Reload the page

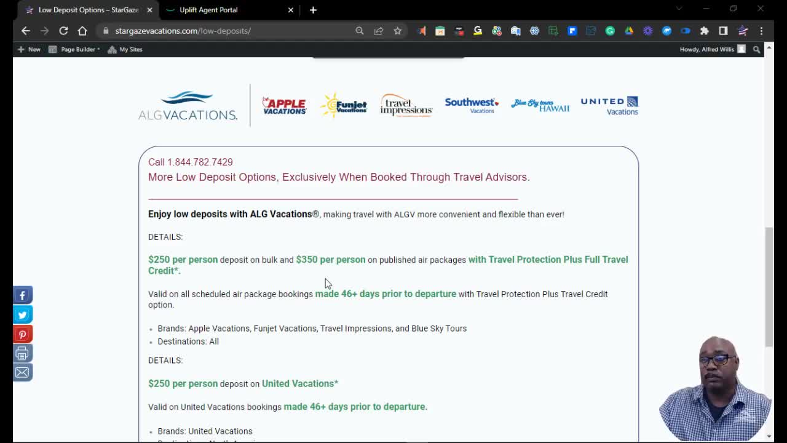click(63, 31)
